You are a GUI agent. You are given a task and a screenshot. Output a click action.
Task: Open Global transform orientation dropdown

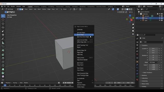pyautogui.click(x=65, y=9)
